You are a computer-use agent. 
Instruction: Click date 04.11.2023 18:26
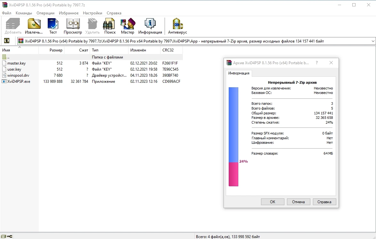pyautogui.click(x=144, y=75)
